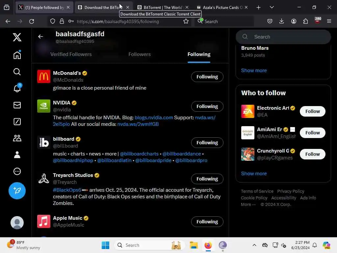List all tabs dropdown arrow
The width and height of the screenshot is (337, 253).
pyautogui.click(x=272, y=8)
